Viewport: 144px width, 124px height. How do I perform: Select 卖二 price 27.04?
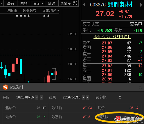tap(107, 56)
